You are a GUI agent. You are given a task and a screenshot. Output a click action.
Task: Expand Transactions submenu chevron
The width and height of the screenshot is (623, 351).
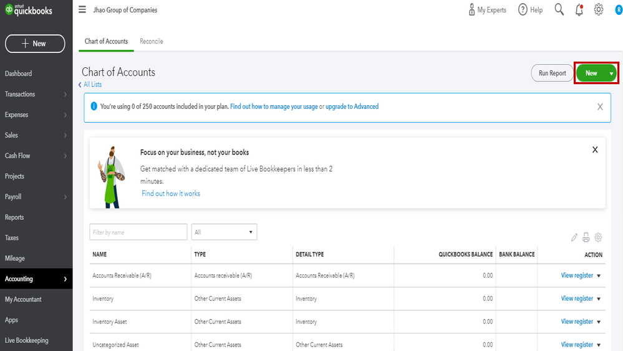click(65, 95)
